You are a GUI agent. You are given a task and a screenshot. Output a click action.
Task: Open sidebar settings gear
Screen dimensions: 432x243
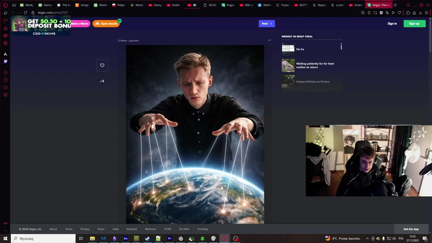tap(5, 95)
